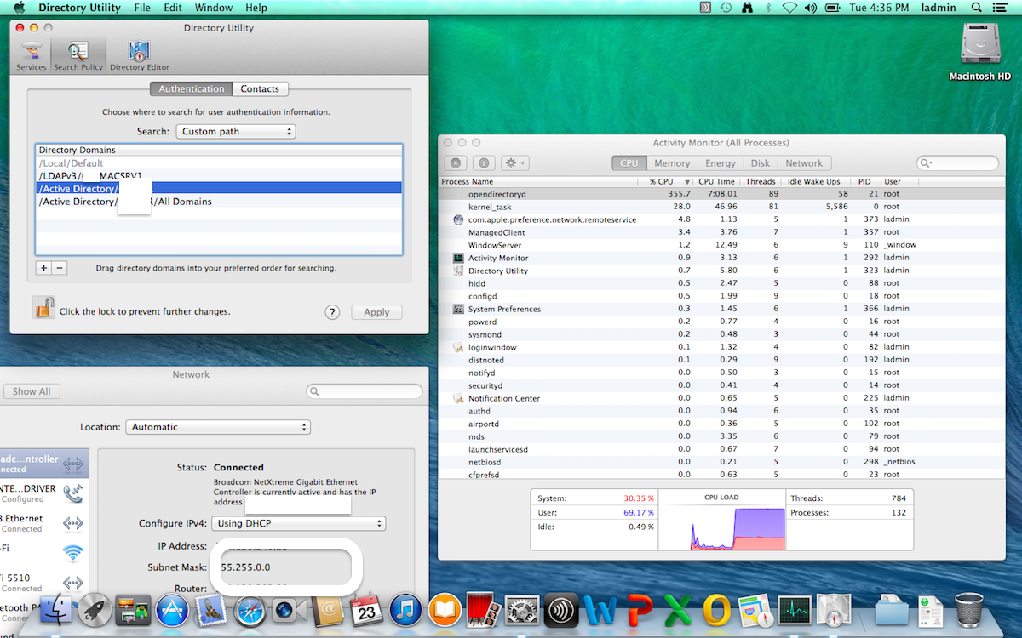The image size is (1022, 638).
Task: Click the Inspect process info icon
Action: coord(483,163)
